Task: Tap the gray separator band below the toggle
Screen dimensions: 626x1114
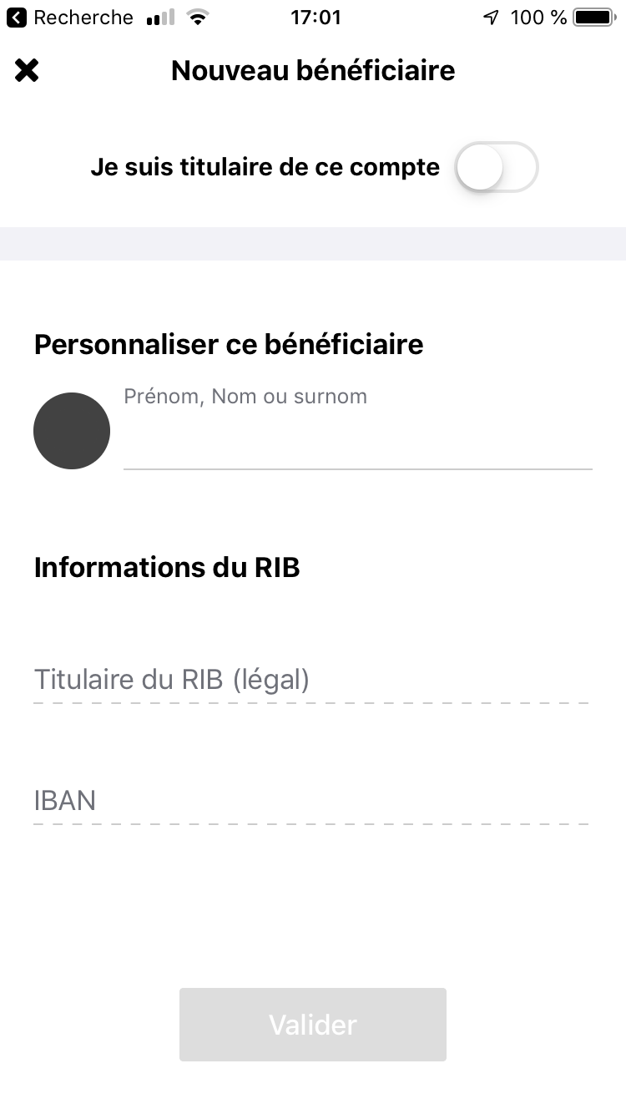Action: [x=313, y=244]
